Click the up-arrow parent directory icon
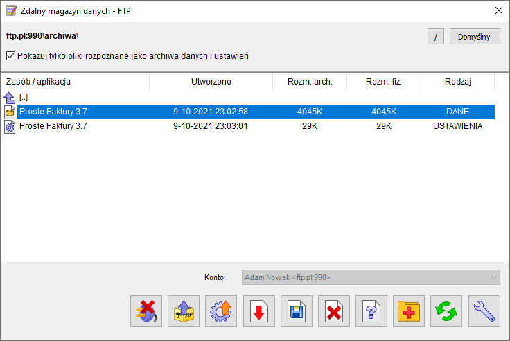This screenshot has height=341, width=510. pos(10,97)
